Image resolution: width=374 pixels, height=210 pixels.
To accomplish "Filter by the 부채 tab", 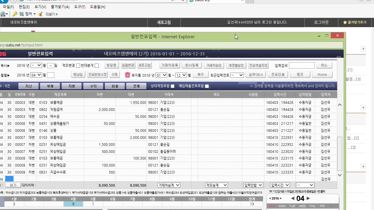I will [x=50, y=86].
